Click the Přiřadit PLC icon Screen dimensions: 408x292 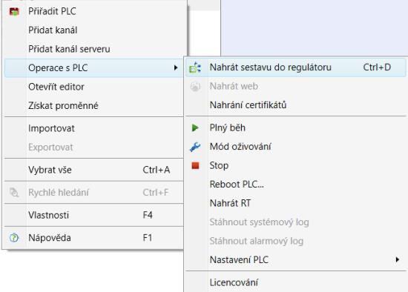14,11
